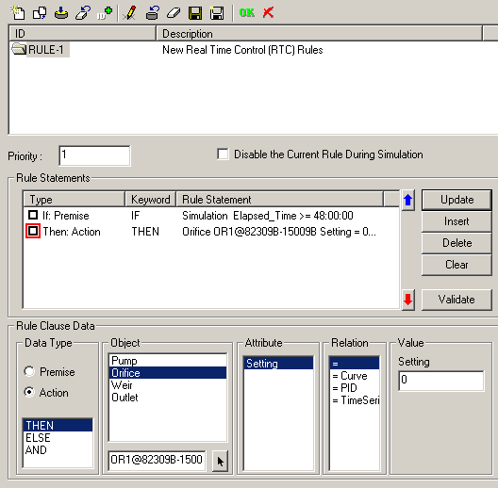This screenshot has width=498, height=488.
Task: Select Pump in the Object list
Action: tap(168, 361)
